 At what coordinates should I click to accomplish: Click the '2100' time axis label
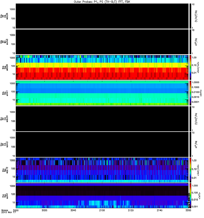[102, 210]
